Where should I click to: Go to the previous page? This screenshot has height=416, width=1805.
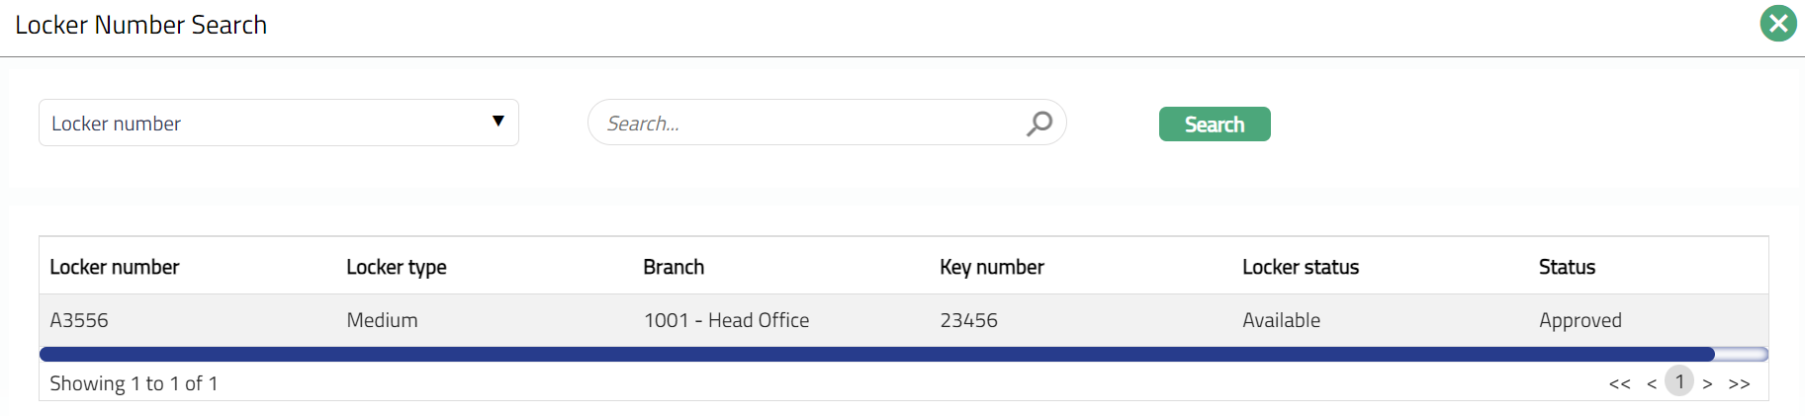(x=1651, y=383)
